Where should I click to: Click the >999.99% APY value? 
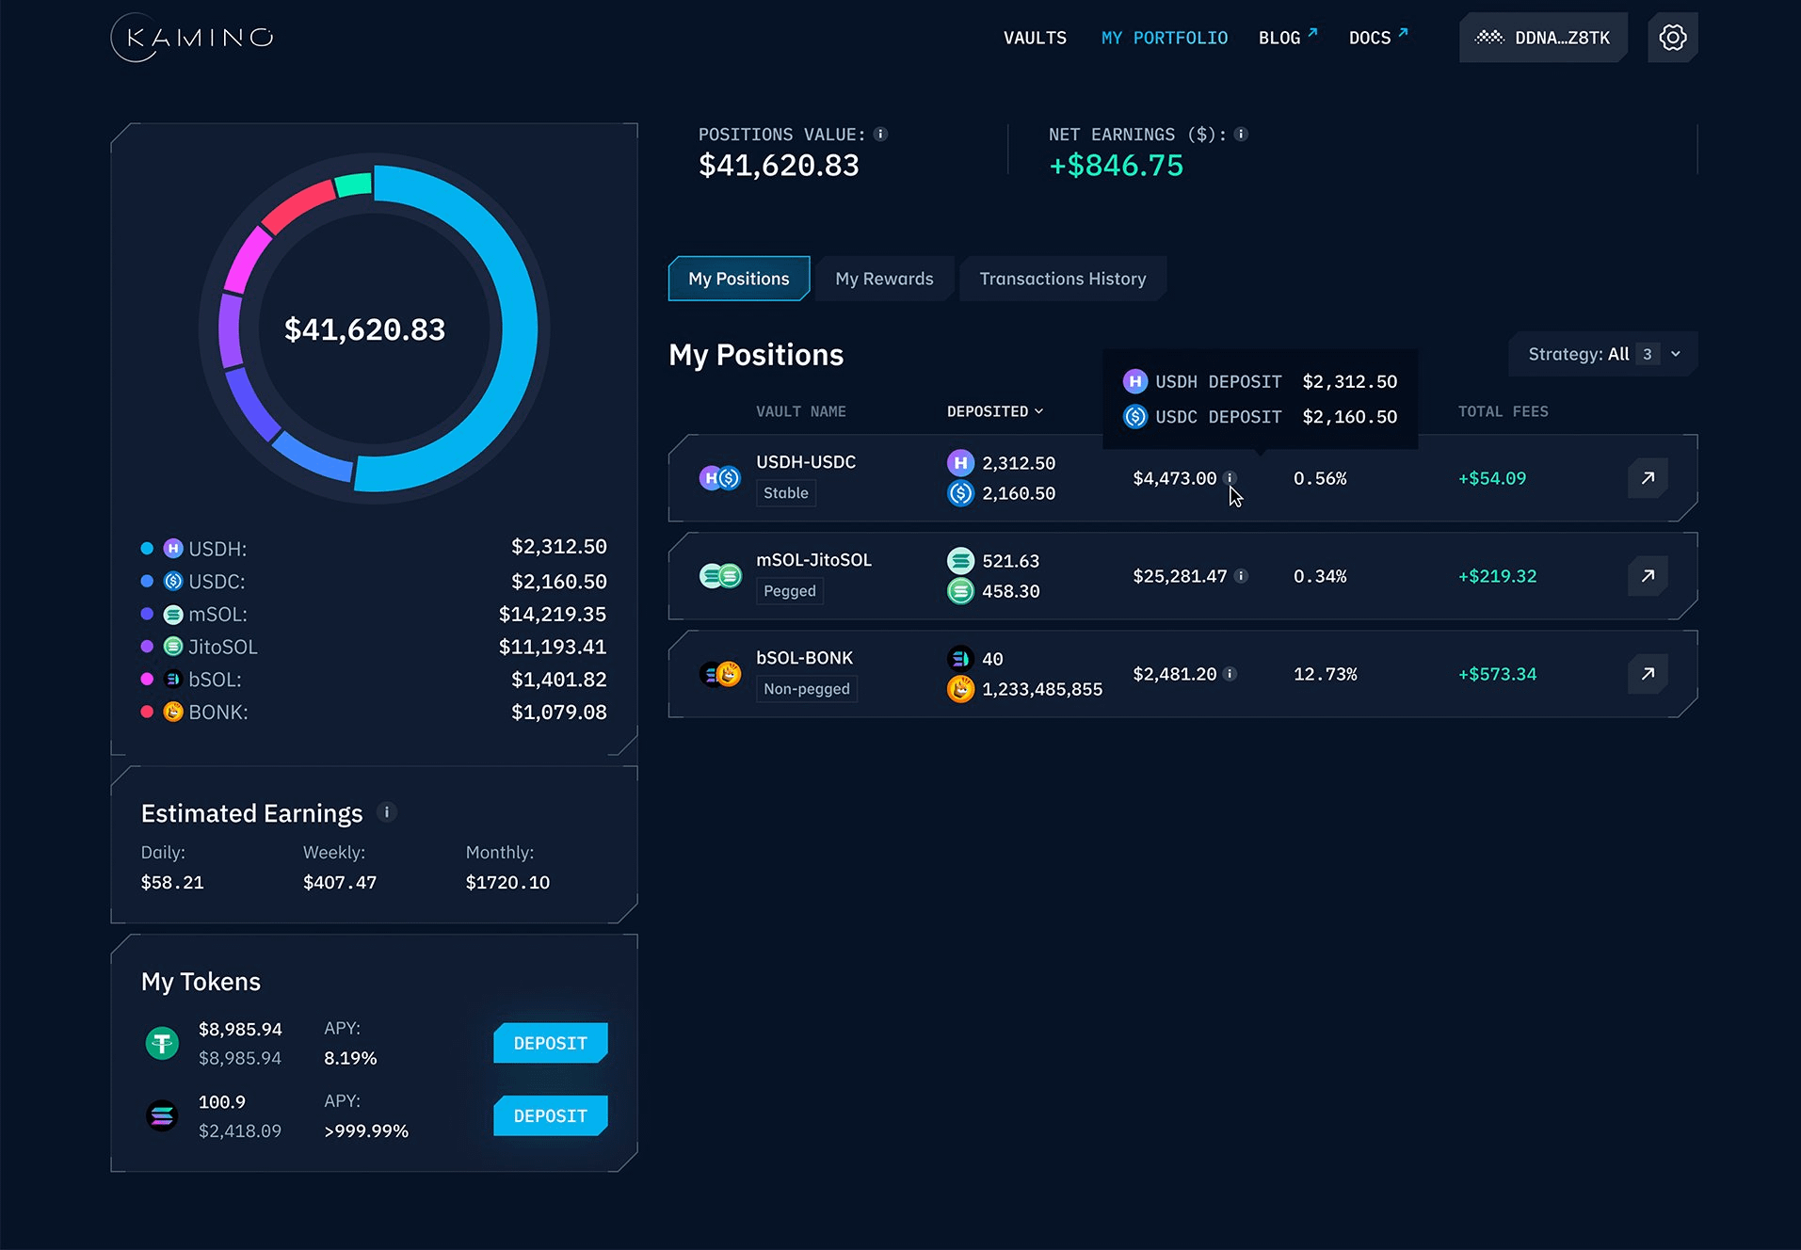[366, 1130]
